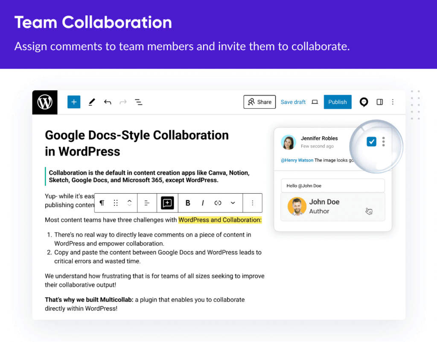This screenshot has width=437, height=342.
Task: Click the redo arrow in the toolbar
Action: [x=123, y=102]
